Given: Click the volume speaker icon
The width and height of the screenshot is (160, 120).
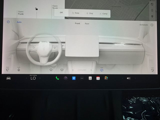Looking at the screenshot, I should (x=128, y=78).
